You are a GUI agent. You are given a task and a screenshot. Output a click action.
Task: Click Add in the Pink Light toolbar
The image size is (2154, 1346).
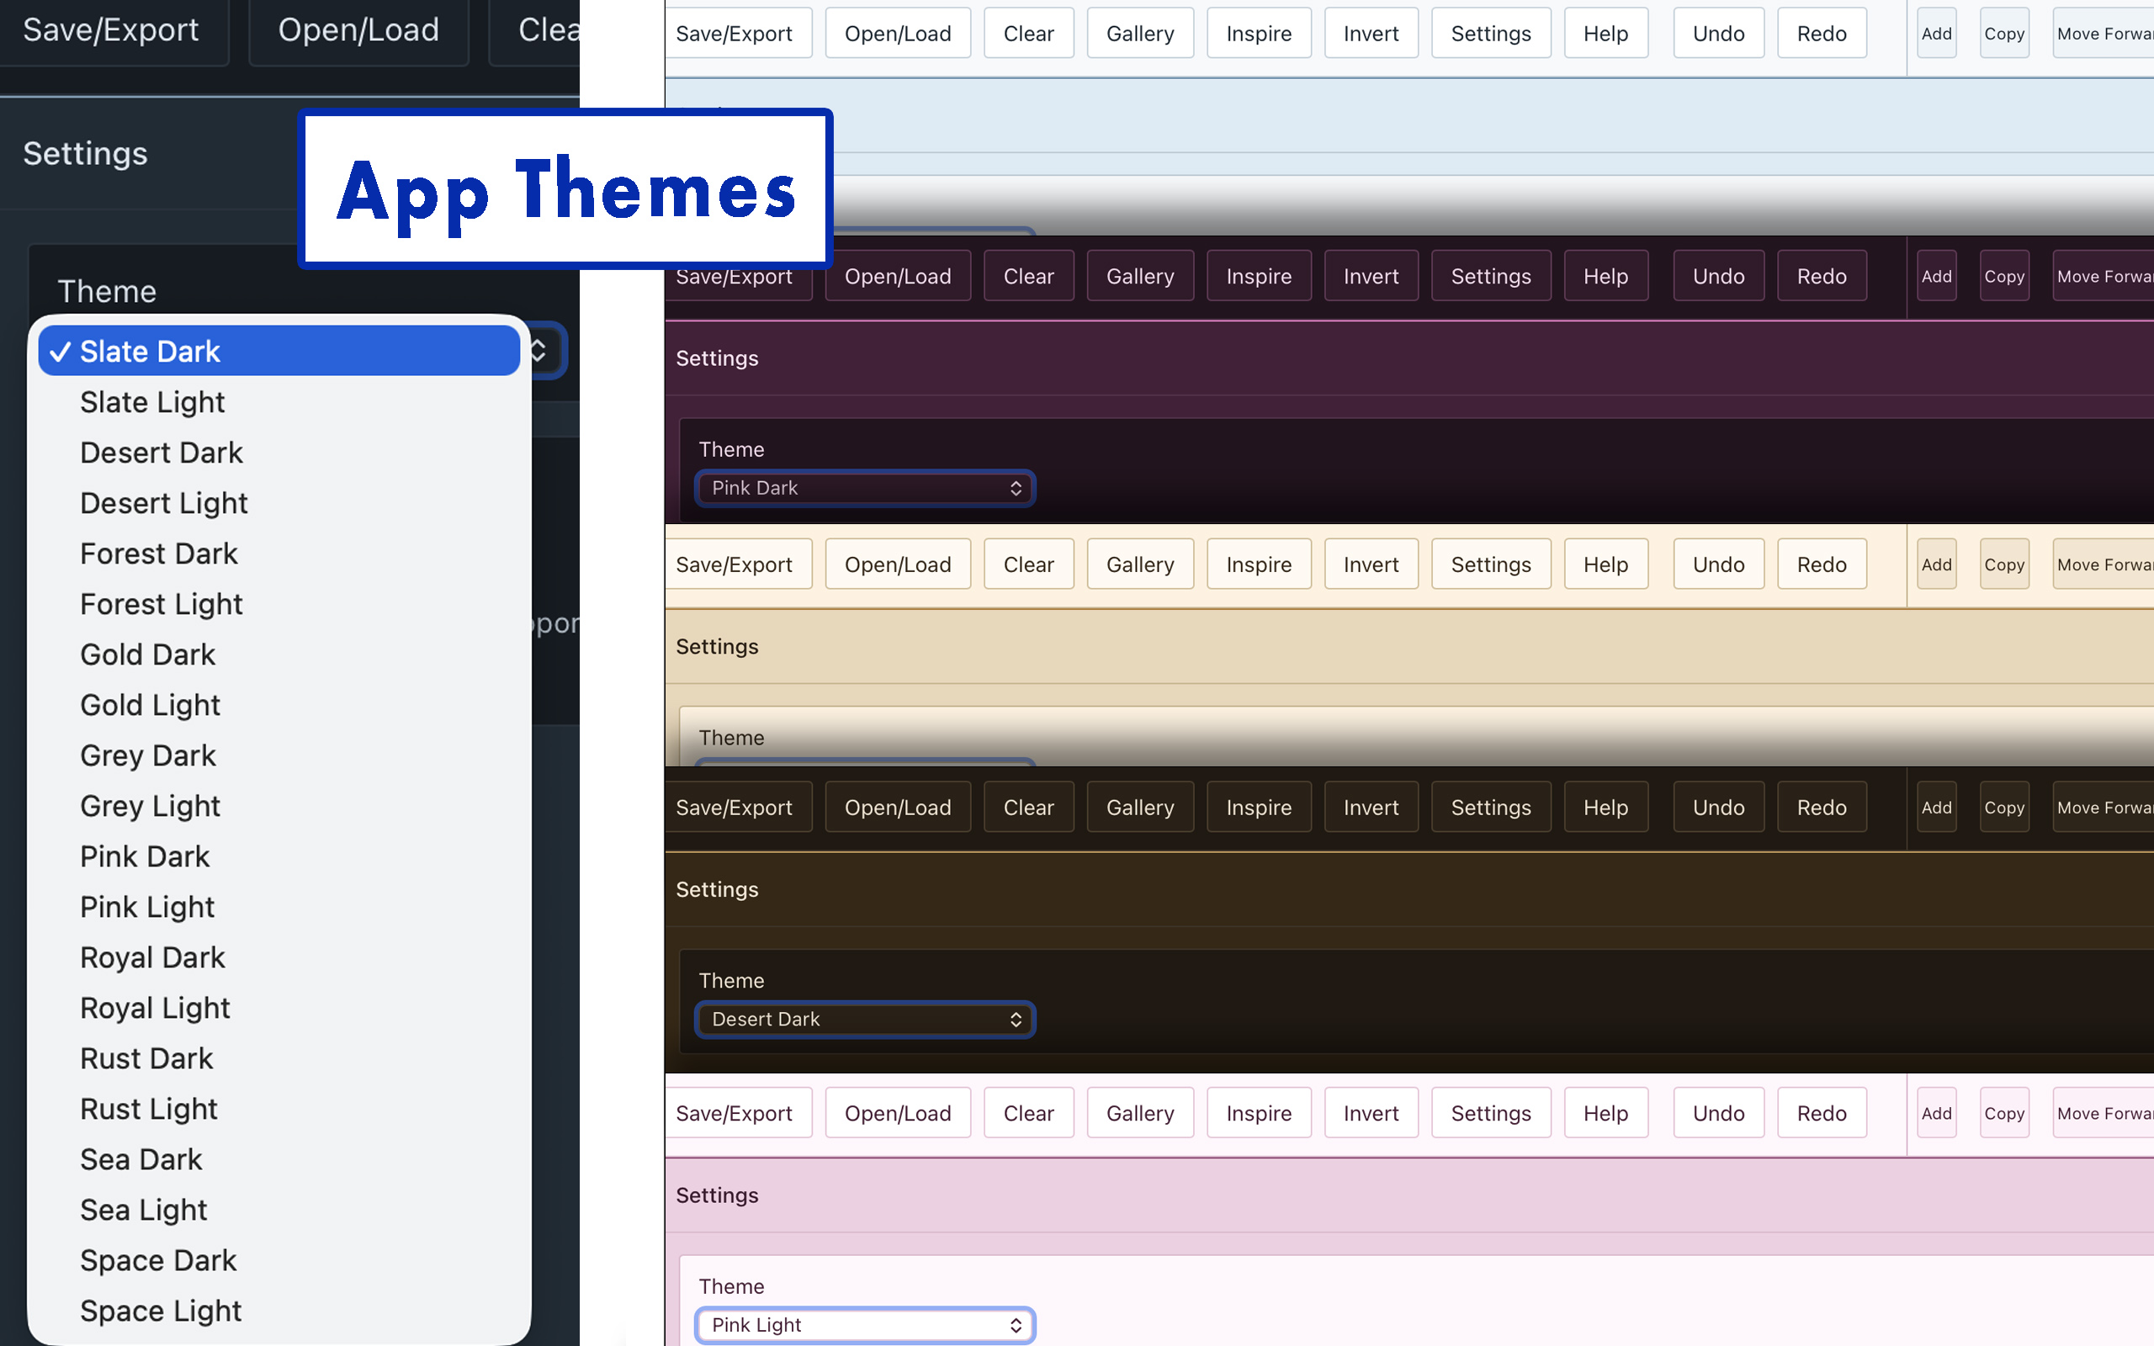coord(1936,1114)
